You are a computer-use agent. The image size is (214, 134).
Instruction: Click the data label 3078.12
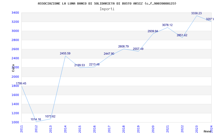point(167,25)
